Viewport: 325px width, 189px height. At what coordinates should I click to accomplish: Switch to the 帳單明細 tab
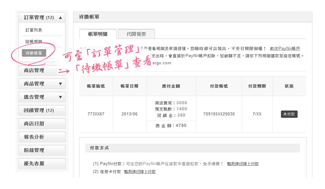tap(98, 34)
